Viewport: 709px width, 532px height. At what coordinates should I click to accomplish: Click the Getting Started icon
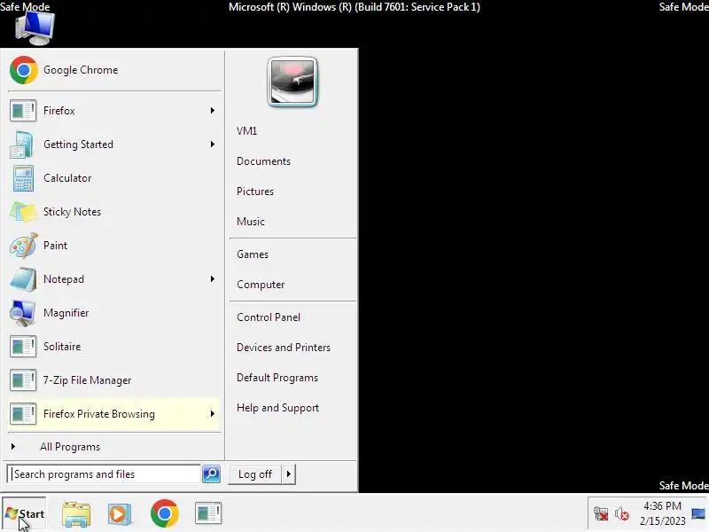click(21, 145)
